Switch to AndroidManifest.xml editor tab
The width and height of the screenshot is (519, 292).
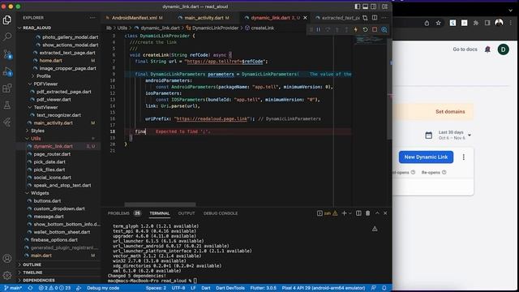[x=135, y=18]
